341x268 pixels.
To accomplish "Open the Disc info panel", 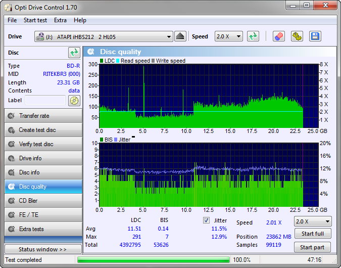I will point(43,172).
